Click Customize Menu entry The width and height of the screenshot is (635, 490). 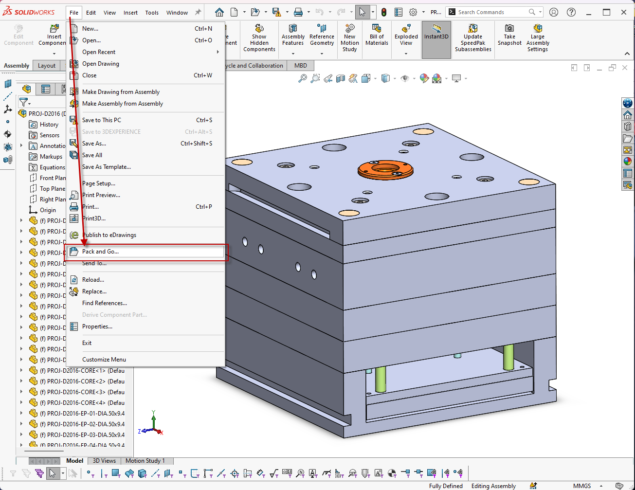(x=104, y=360)
